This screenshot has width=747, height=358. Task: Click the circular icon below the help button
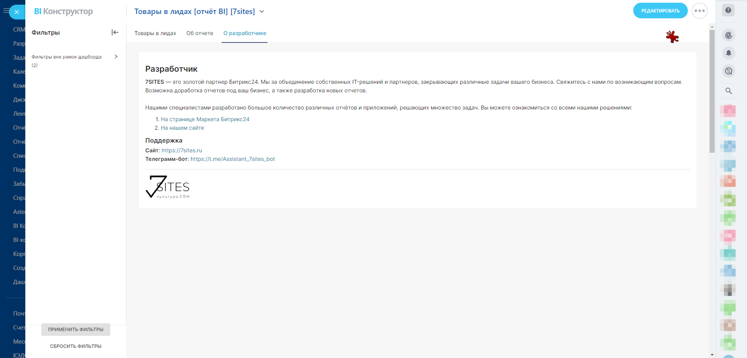pyautogui.click(x=729, y=35)
